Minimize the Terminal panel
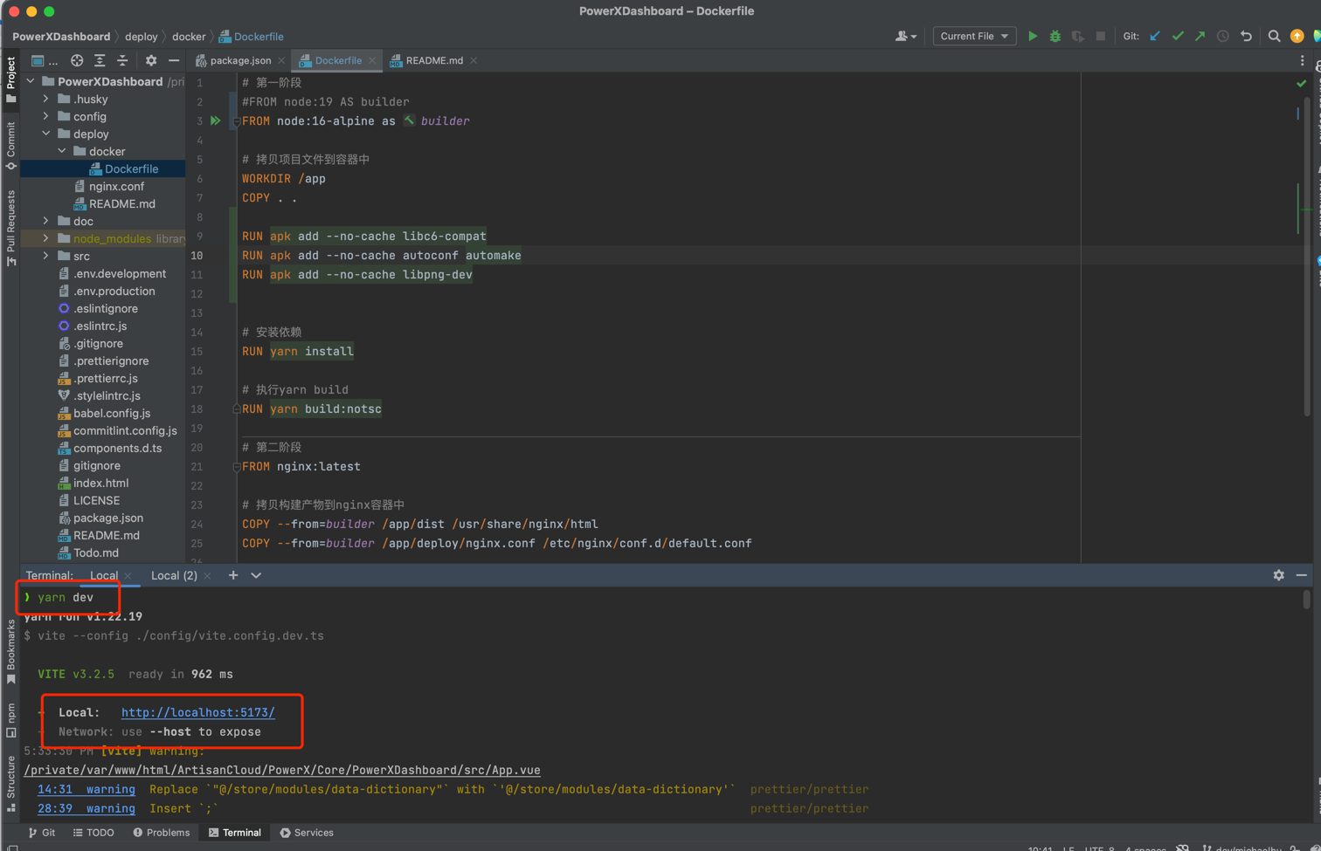Viewport: 1321px width, 851px height. point(1302,575)
